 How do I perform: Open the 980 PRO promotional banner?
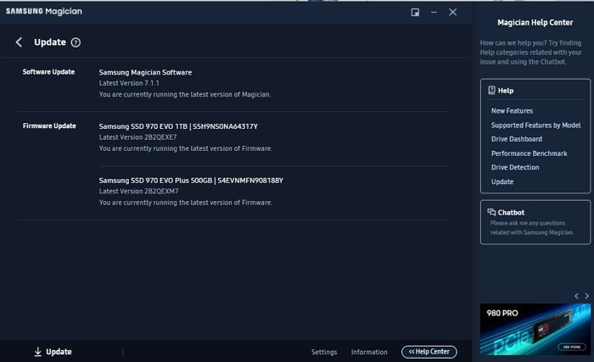coord(535,329)
